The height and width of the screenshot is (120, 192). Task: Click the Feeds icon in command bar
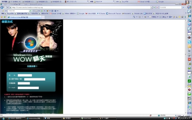139,17
